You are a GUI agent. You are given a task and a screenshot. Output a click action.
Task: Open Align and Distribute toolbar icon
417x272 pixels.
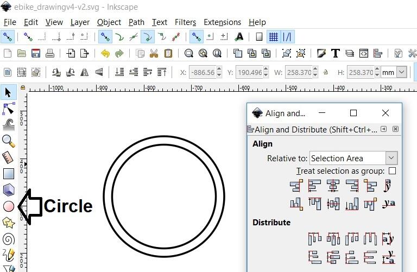coord(378,53)
